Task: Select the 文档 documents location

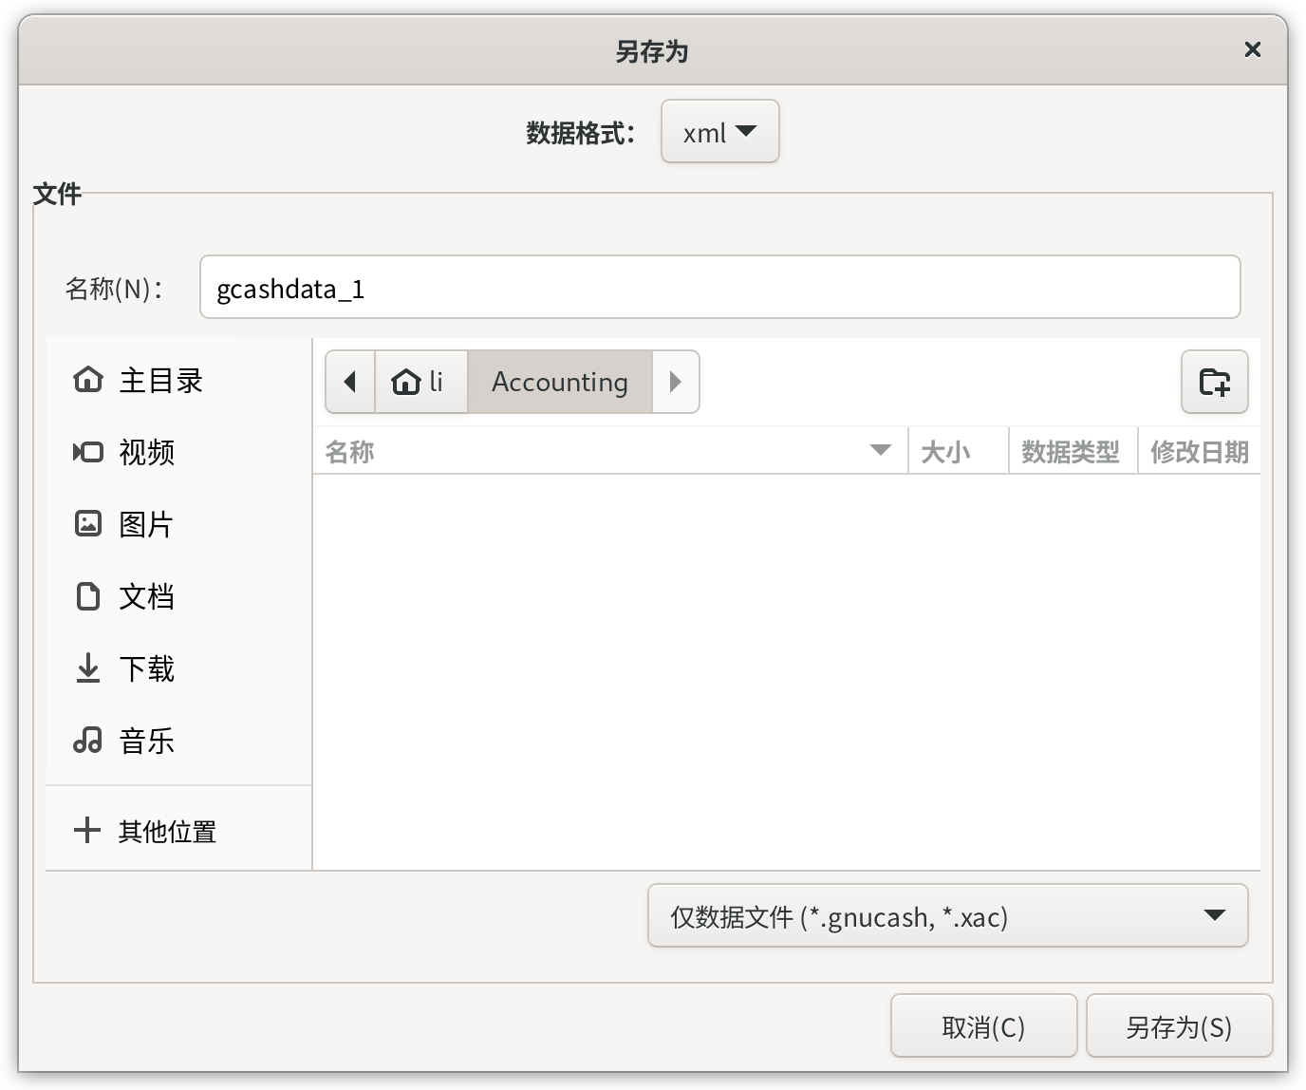Action: click(178, 597)
